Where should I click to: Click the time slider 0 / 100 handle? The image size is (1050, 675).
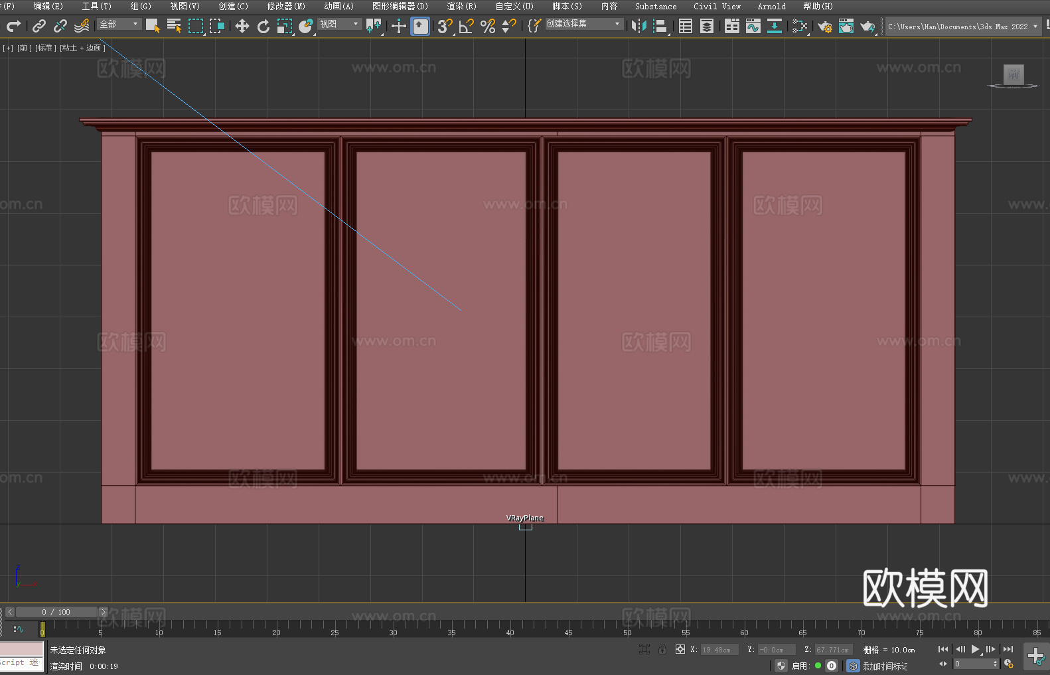click(x=57, y=612)
